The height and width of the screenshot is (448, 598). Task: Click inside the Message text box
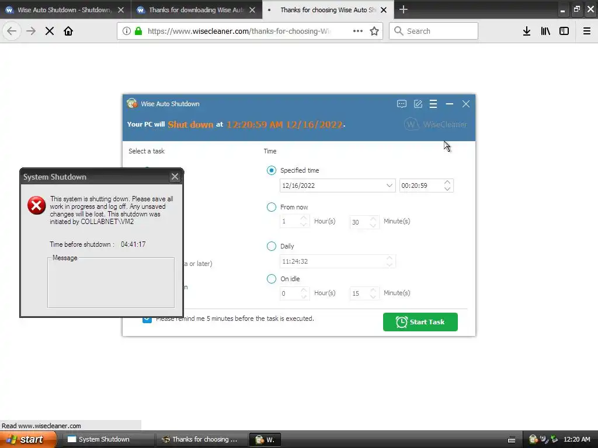point(111,284)
